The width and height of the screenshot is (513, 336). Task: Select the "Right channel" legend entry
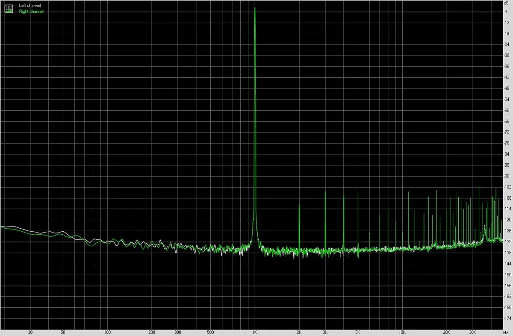click(31, 12)
